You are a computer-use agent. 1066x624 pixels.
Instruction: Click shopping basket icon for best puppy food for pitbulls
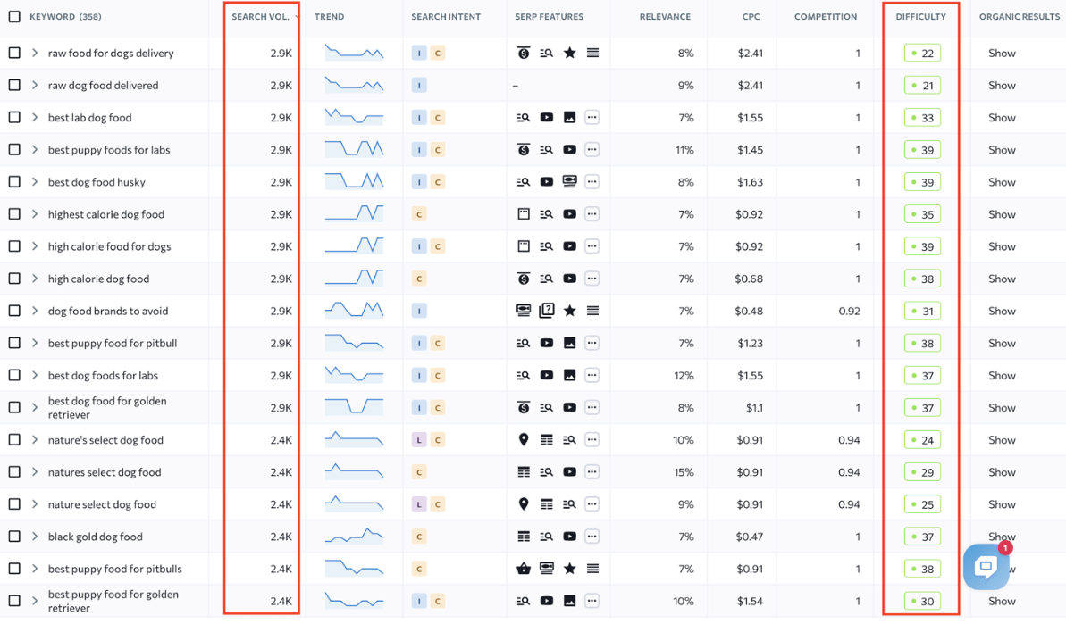tap(524, 569)
